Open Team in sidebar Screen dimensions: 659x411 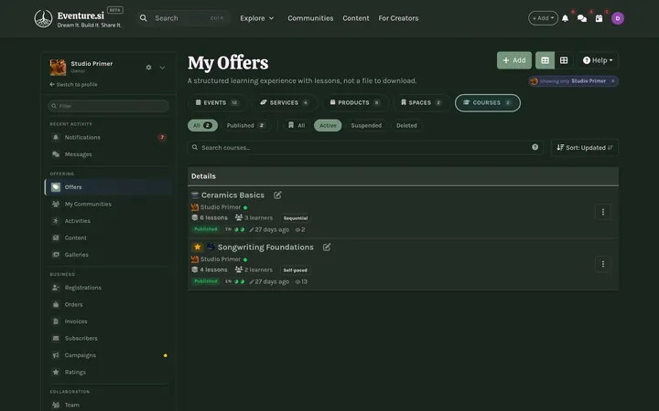pyautogui.click(x=108, y=405)
